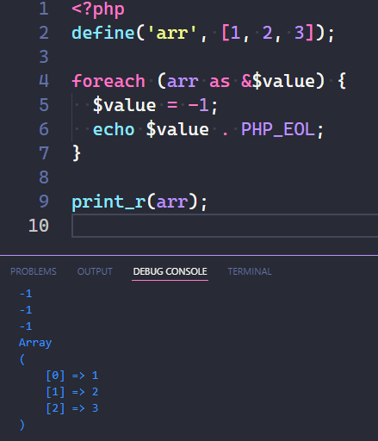Image resolution: width=378 pixels, height=441 pixels.
Task: Select the DEBUG CONSOLE tab
Action: coord(170,271)
